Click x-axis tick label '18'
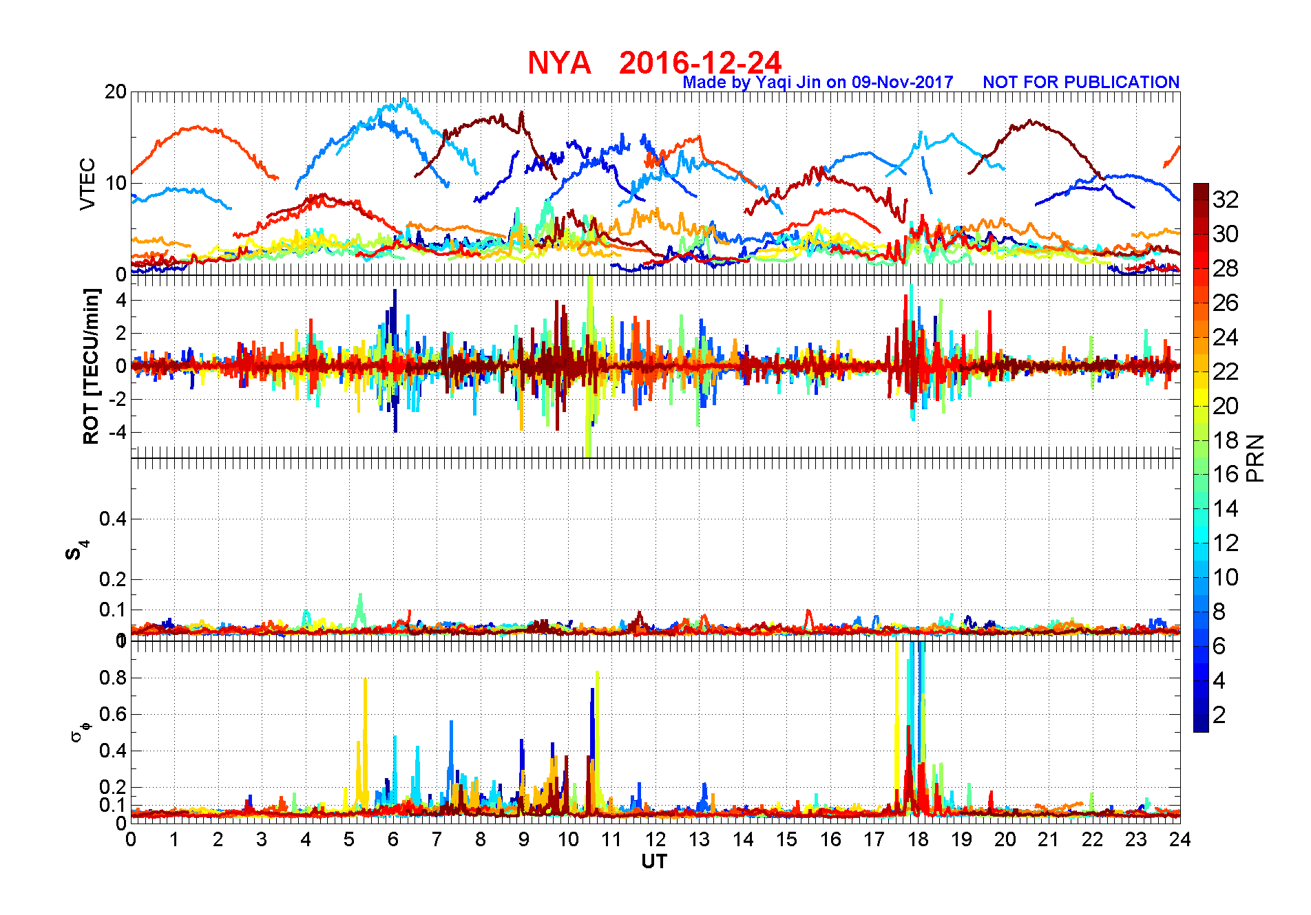Viewport: 1311px width, 915px height. [x=918, y=839]
